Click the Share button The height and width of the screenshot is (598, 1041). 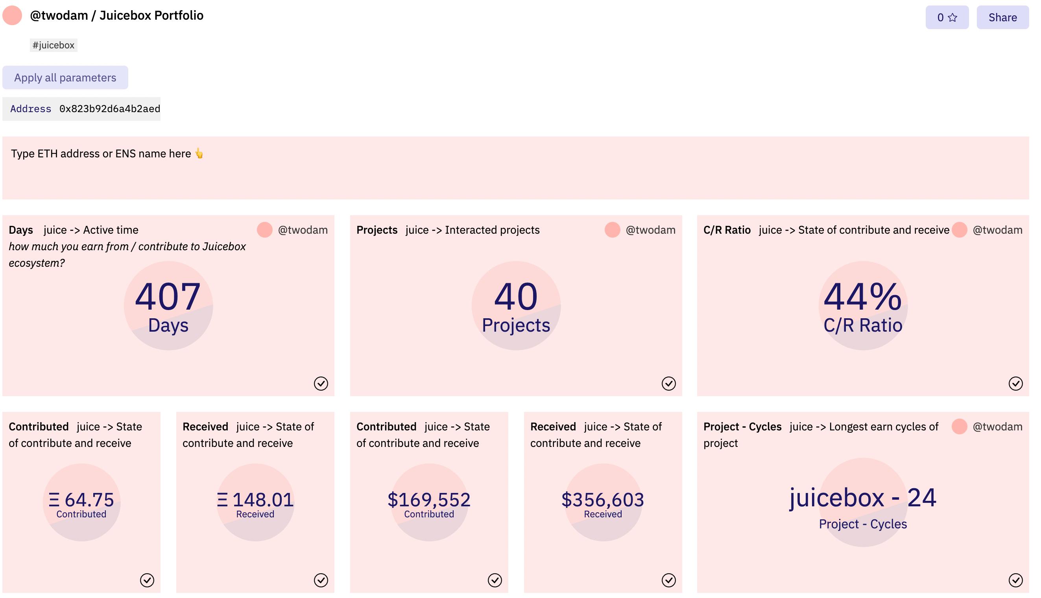(x=1002, y=17)
